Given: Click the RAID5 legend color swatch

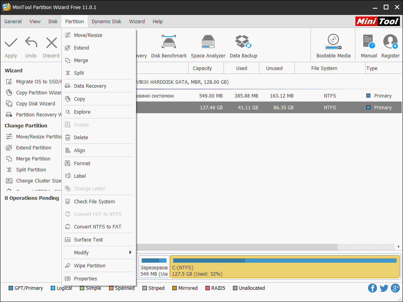Looking at the screenshot, I should click(207, 288).
